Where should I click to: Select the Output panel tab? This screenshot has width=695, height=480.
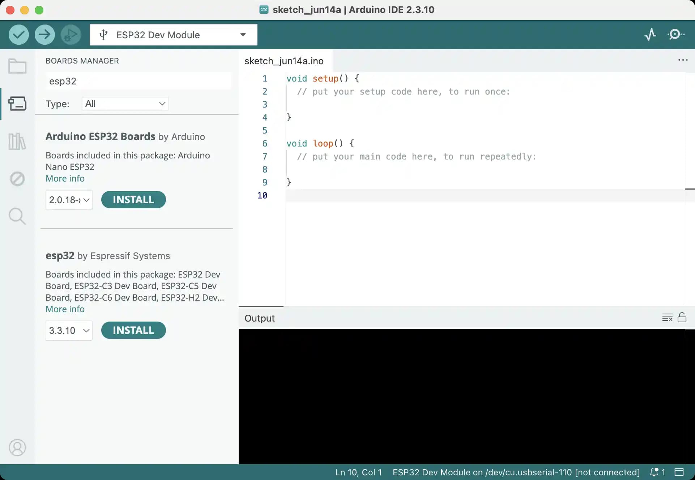click(260, 318)
